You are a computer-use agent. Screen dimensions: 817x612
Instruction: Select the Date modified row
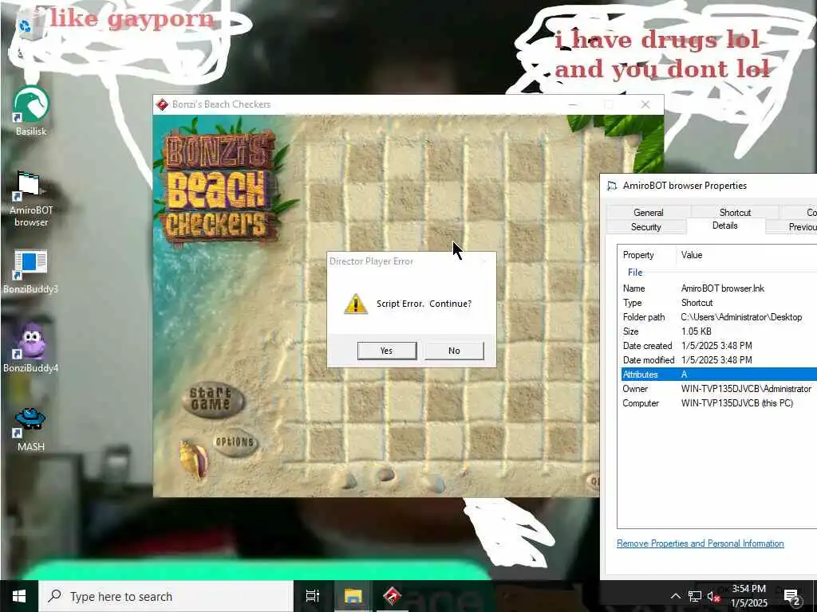coord(719,360)
